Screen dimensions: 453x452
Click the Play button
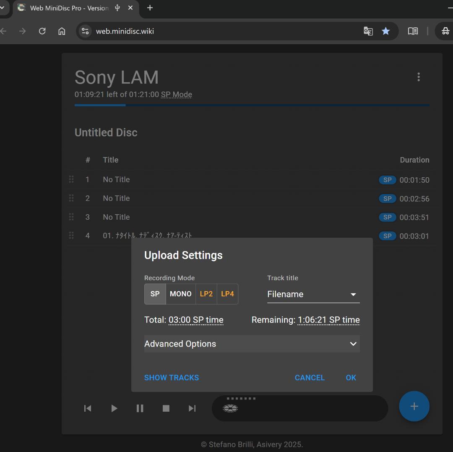tap(114, 408)
